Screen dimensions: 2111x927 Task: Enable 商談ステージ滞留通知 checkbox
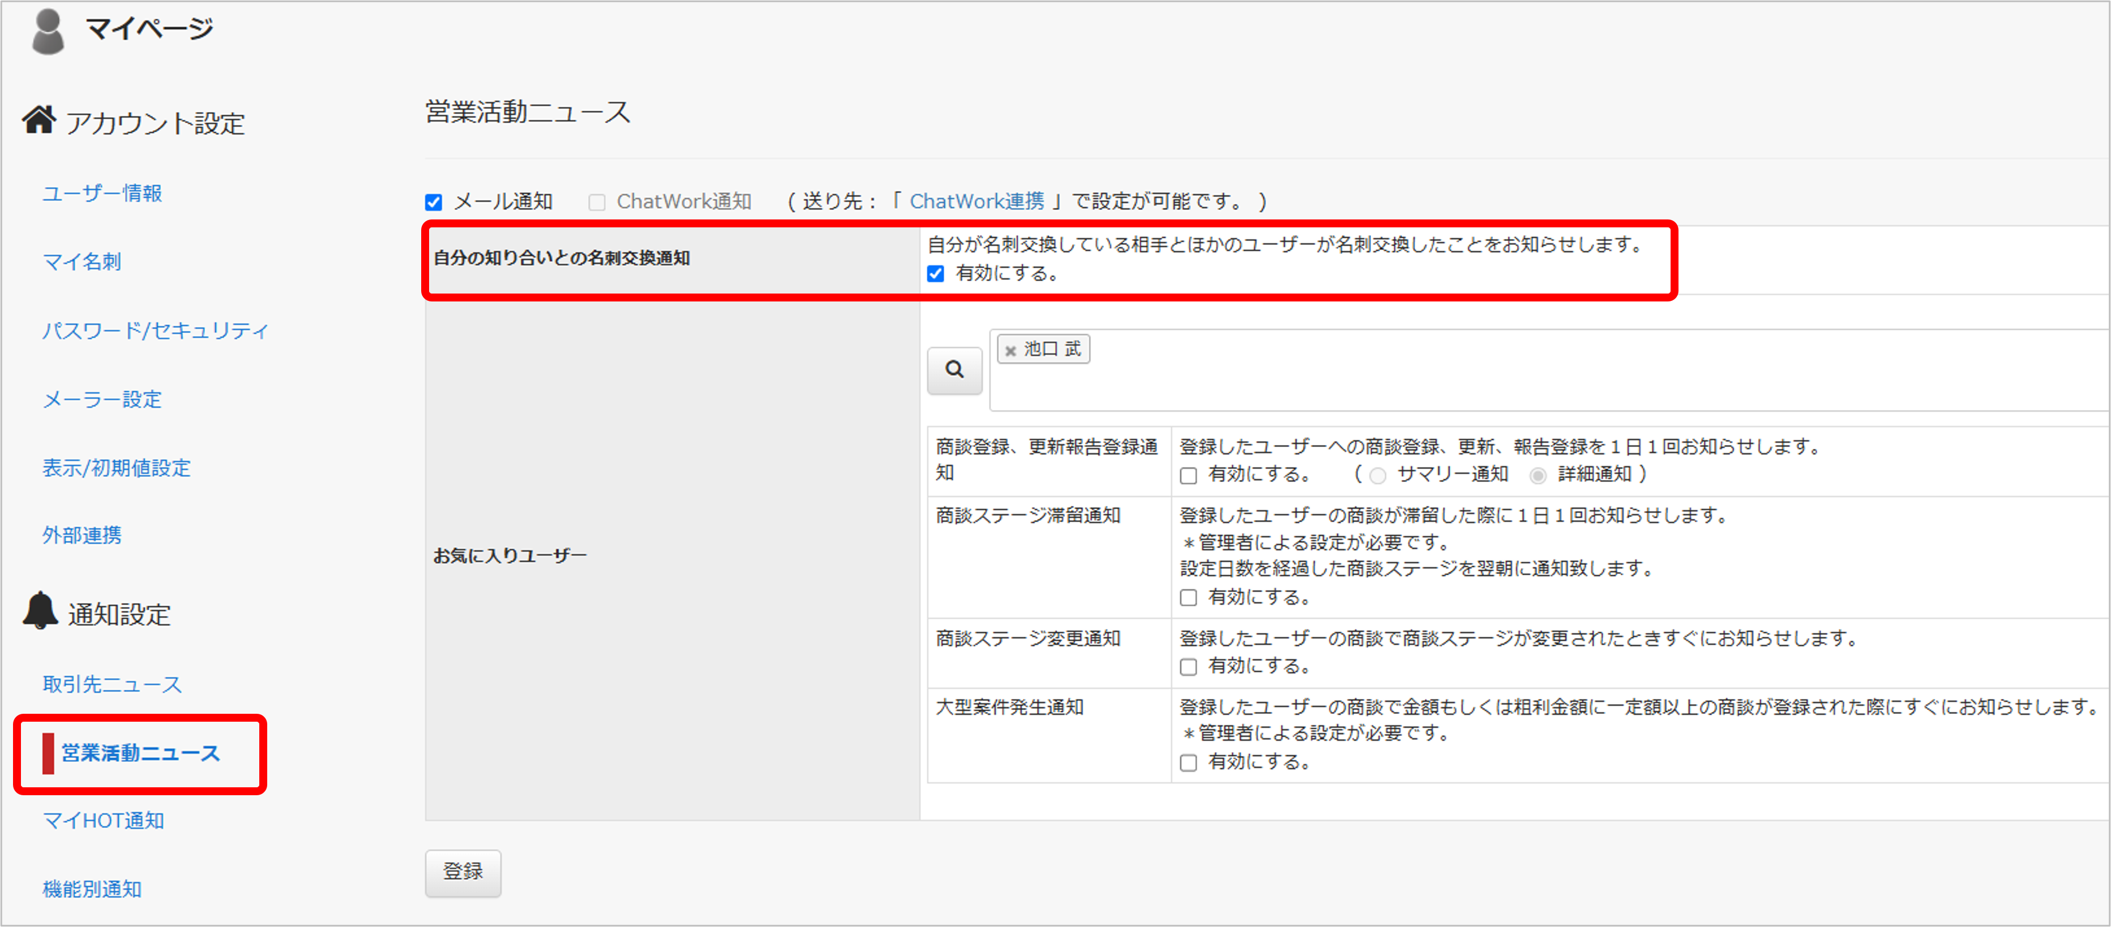click(1188, 598)
